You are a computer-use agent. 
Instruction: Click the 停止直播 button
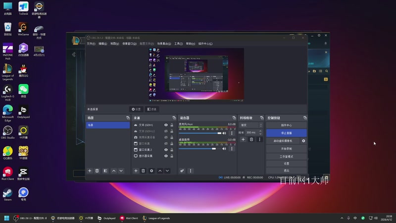pyautogui.click(x=286, y=133)
